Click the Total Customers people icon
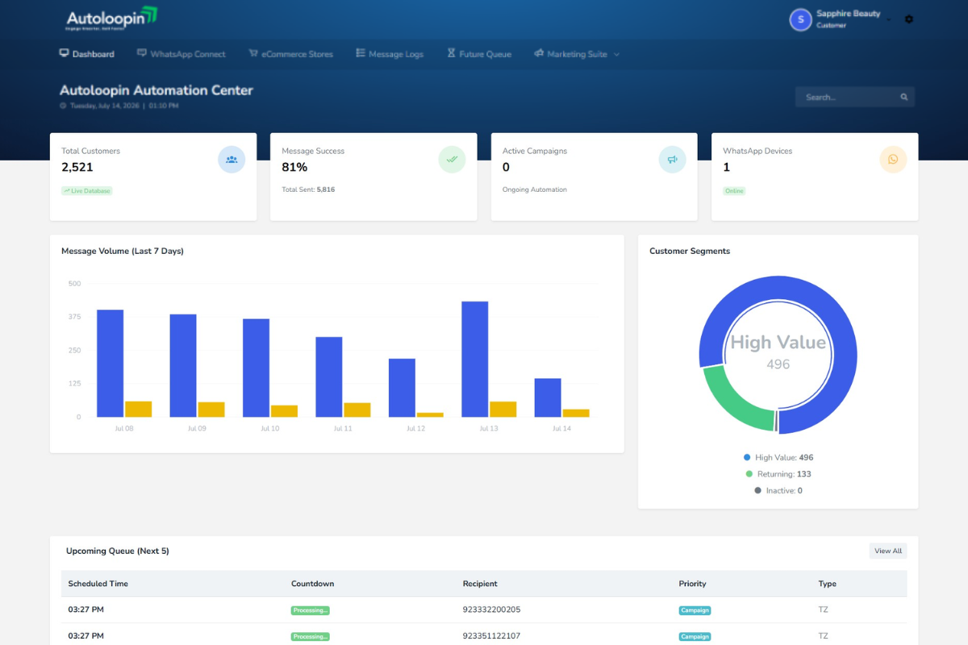Viewport: 968px width, 645px height. coord(232,160)
